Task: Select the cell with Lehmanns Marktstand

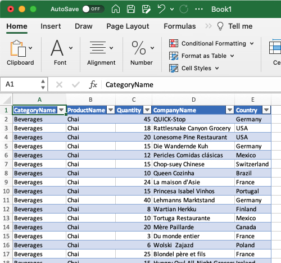Action: [193, 200]
